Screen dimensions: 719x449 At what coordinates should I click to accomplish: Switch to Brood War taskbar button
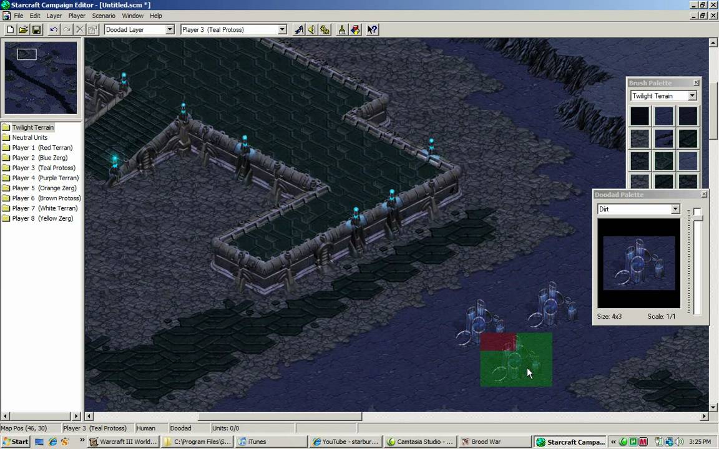pos(494,442)
